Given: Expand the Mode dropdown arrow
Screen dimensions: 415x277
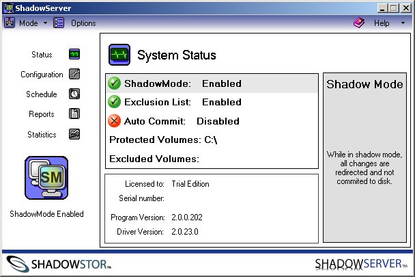Looking at the screenshot, I should 45,23.
